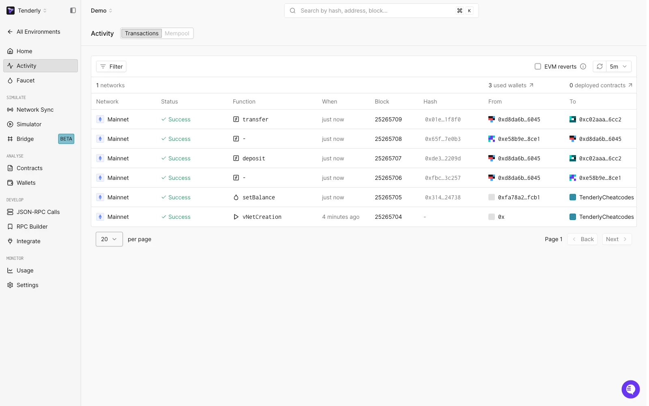The image size is (649, 406).
Task: Click From address 0xfa78a2…fcb1
Action: (519, 197)
